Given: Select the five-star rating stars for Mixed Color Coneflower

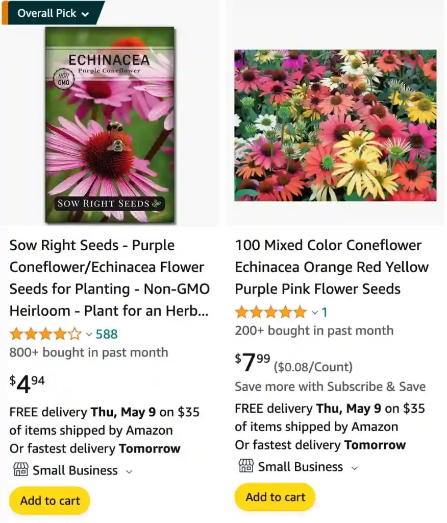Looking at the screenshot, I should (x=271, y=312).
